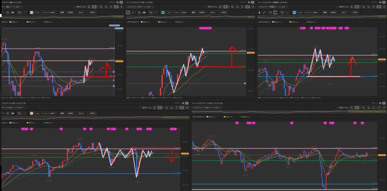Click first pink event marker atop 15-minute chart
This screenshot has width=387, height=191.
237,123
